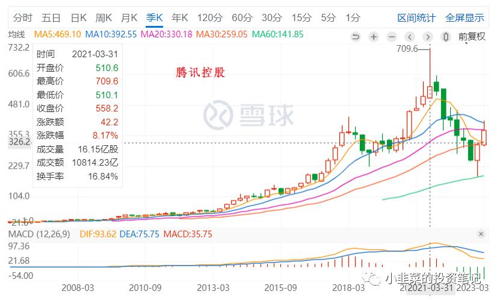
Task: Click the 2021-03-31 crosshair date marker
Action: click(x=430, y=288)
